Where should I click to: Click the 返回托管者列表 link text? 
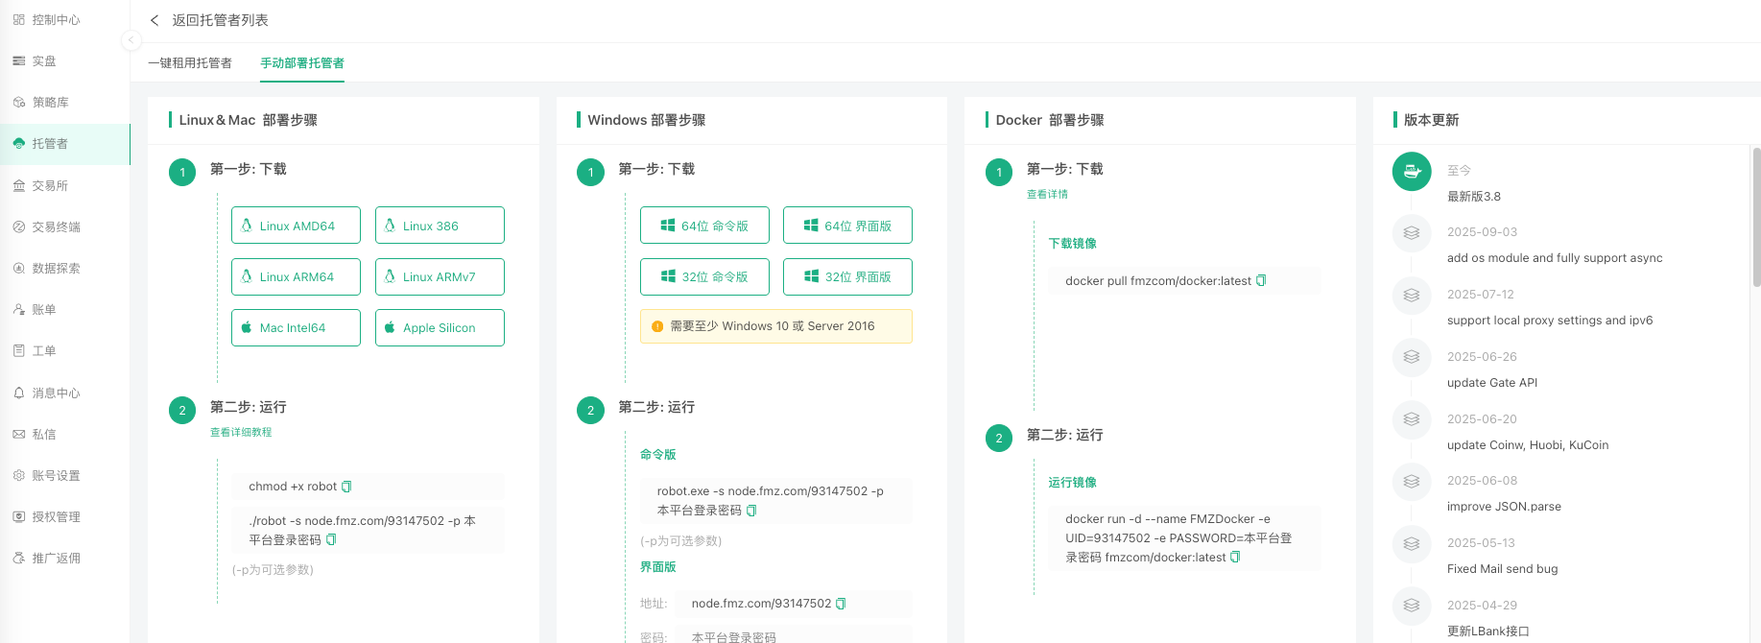point(220,20)
